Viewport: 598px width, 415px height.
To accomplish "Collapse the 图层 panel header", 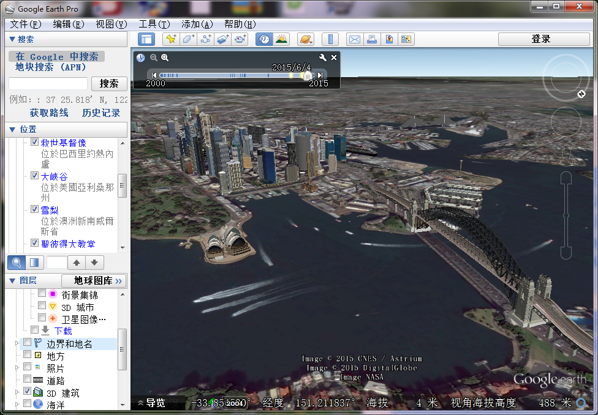I will pos(12,280).
